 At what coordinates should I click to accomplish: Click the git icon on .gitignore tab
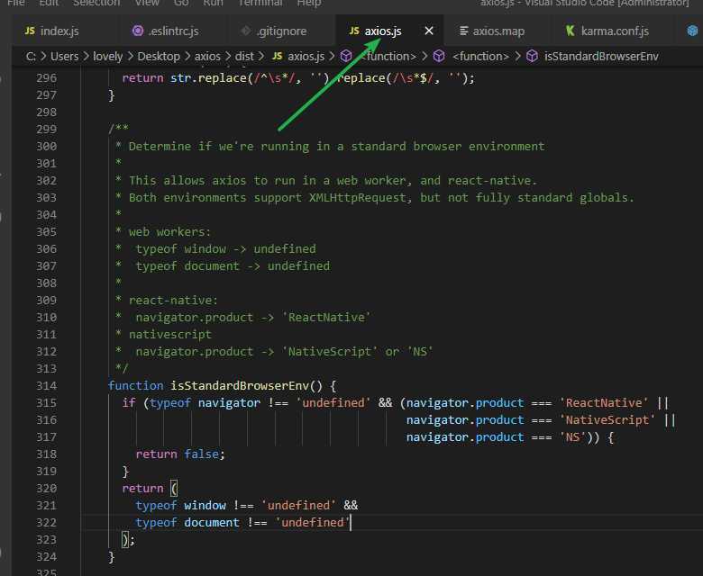coord(246,31)
